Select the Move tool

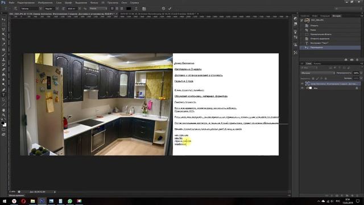[3, 19]
